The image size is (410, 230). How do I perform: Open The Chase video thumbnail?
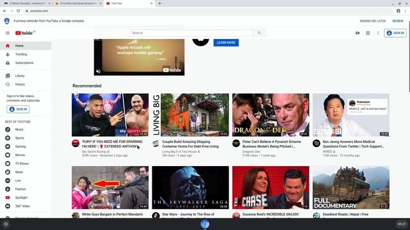click(x=270, y=187)
